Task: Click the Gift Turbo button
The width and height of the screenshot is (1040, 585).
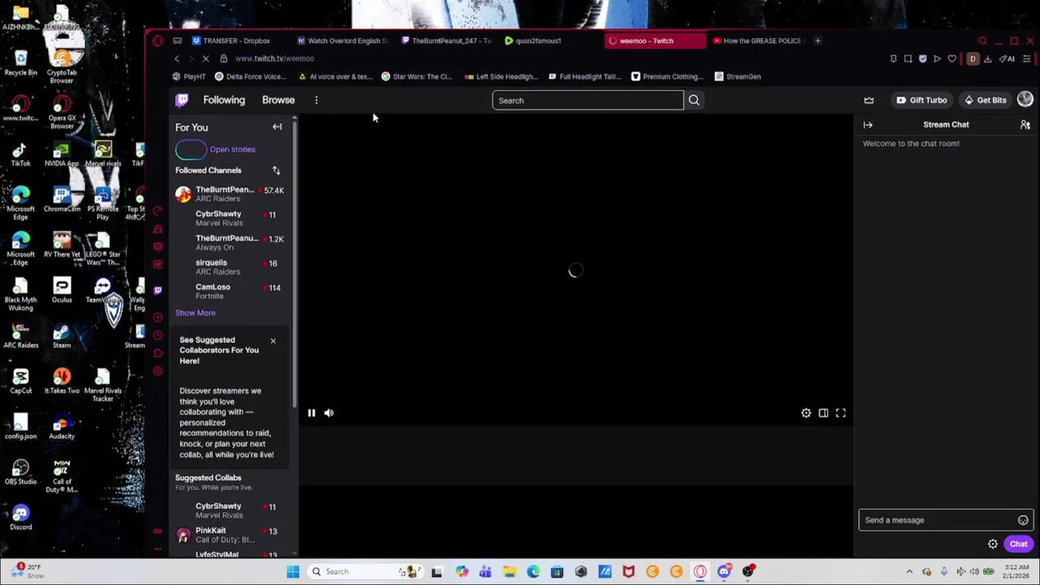Action: point(921,100)
